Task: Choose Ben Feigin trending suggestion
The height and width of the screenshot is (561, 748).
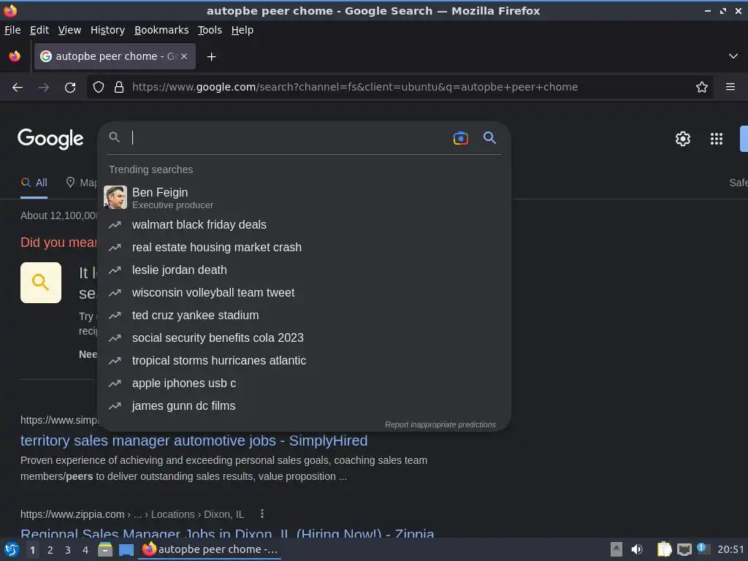Action: [305, 197]
